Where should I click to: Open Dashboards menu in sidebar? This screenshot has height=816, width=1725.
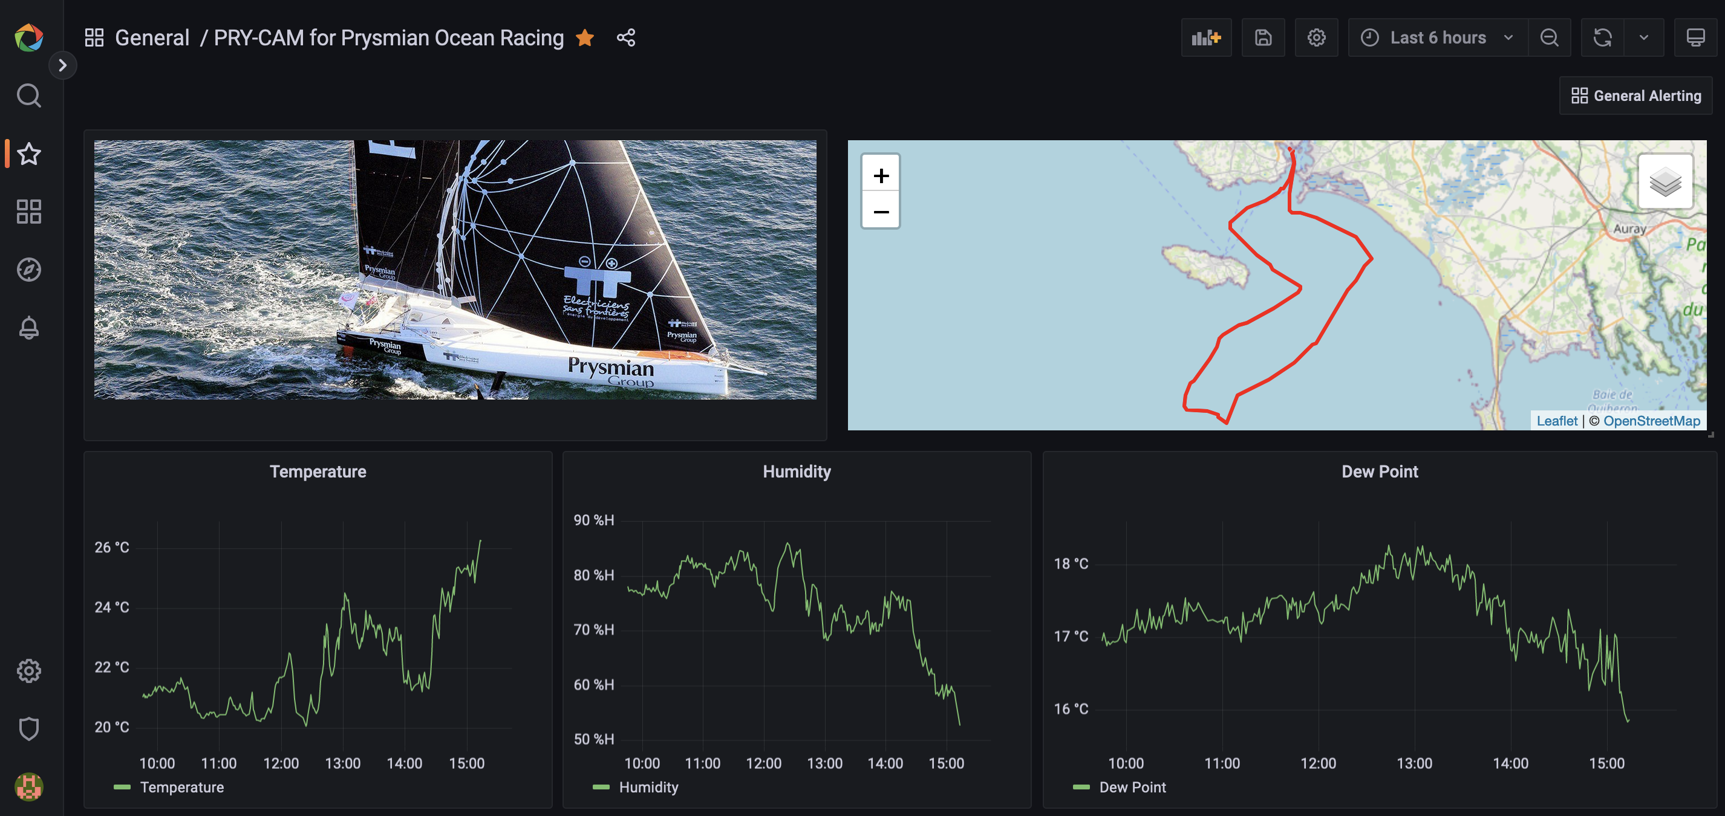tap(29, 212)
